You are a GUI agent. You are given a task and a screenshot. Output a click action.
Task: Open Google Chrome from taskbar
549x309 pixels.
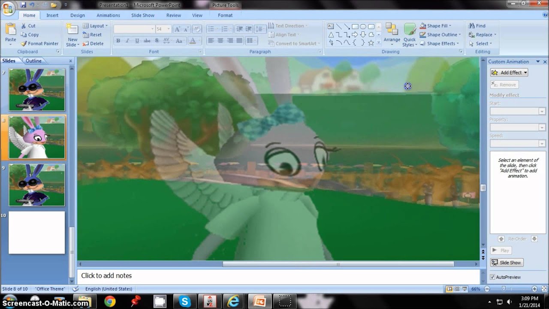tap(110, 302)
